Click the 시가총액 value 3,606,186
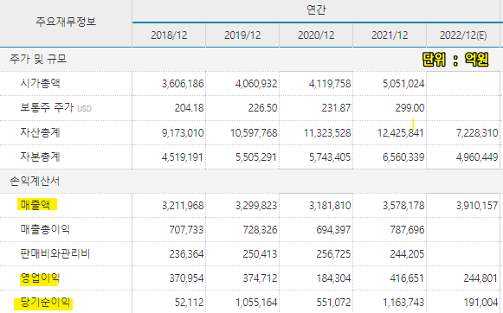 point(183,84)
